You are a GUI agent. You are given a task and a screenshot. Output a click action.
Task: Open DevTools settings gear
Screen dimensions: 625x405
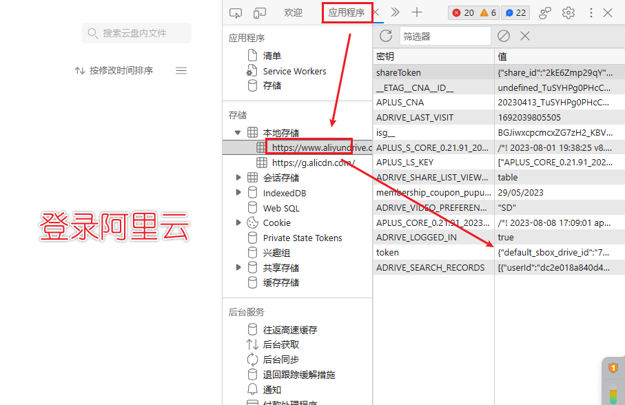click(568, 13)
